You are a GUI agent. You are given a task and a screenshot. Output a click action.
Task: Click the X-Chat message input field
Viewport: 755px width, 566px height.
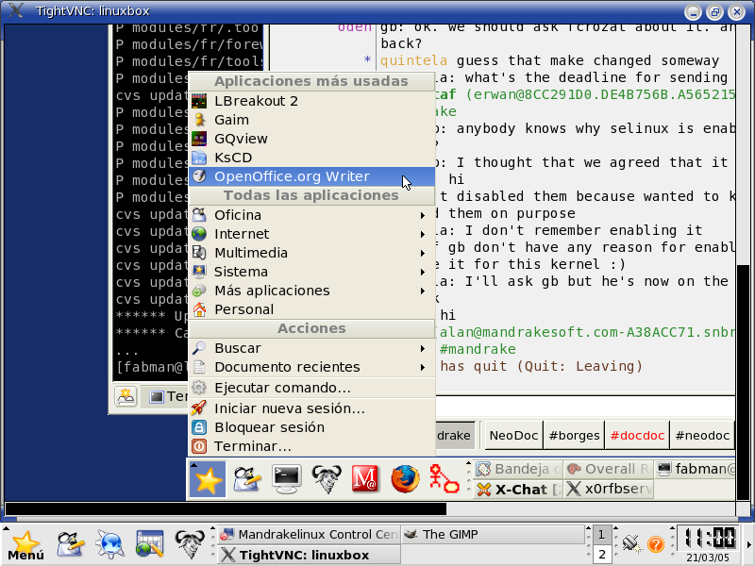point(585,406)
